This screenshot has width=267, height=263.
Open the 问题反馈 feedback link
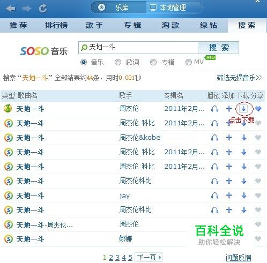point(239,258)
